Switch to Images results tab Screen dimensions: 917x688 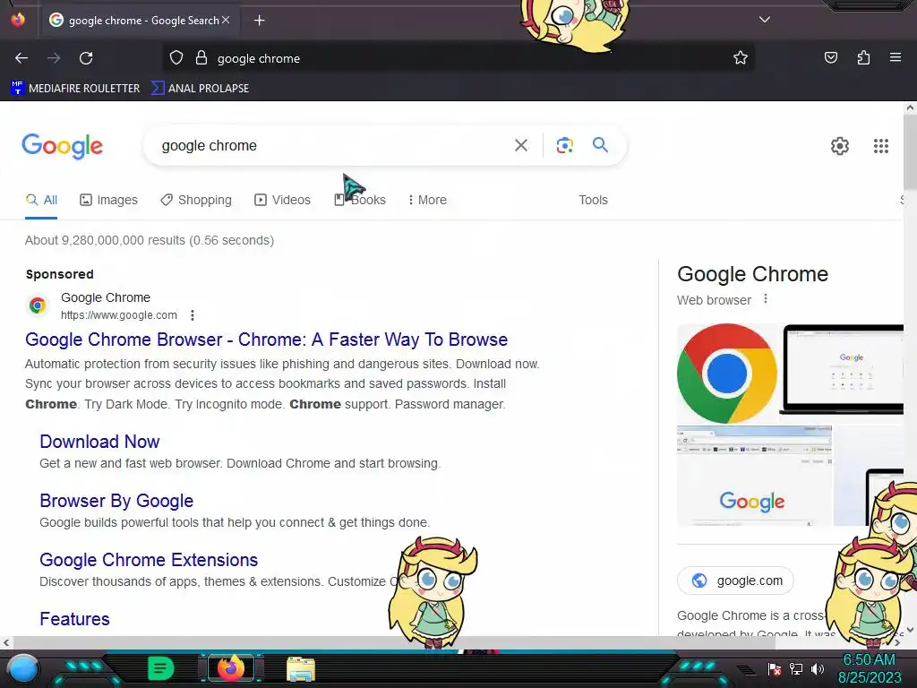pyautogui.click(x=108, y=200)
